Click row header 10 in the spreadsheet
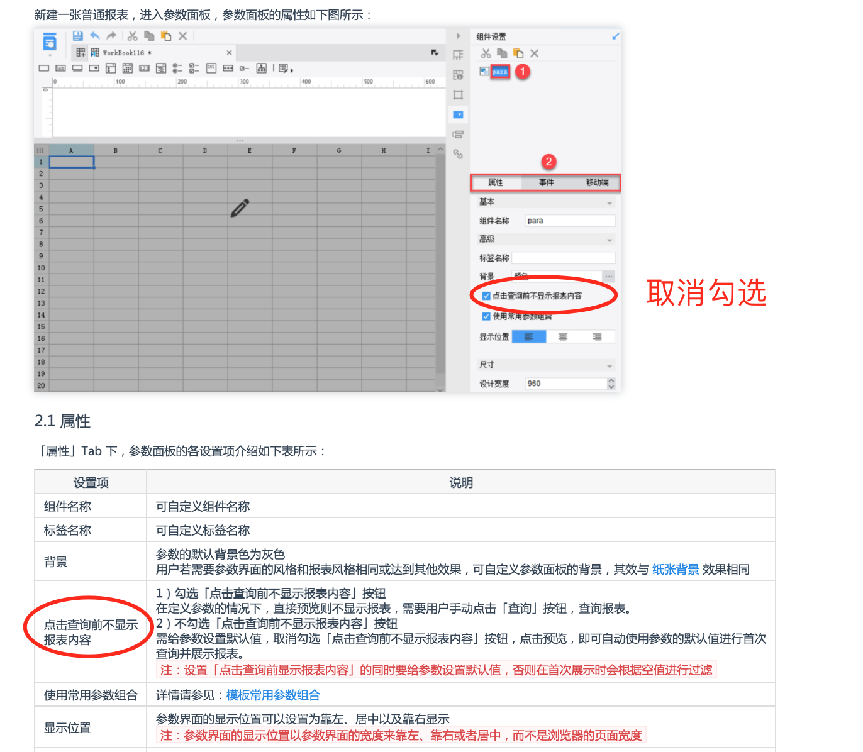Image resolution: width=863 pixels, height=752 pixels. click(42, 268)
